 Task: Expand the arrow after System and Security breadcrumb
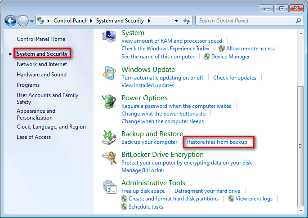149,21
